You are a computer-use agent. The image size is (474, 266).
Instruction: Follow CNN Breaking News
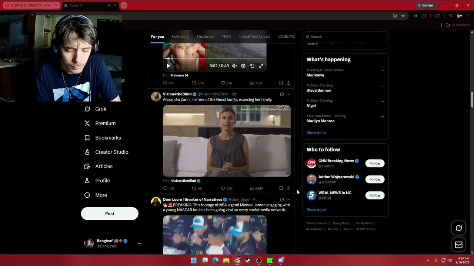[375, 163]
